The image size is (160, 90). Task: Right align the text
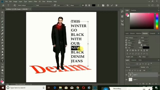pos(89,5)
